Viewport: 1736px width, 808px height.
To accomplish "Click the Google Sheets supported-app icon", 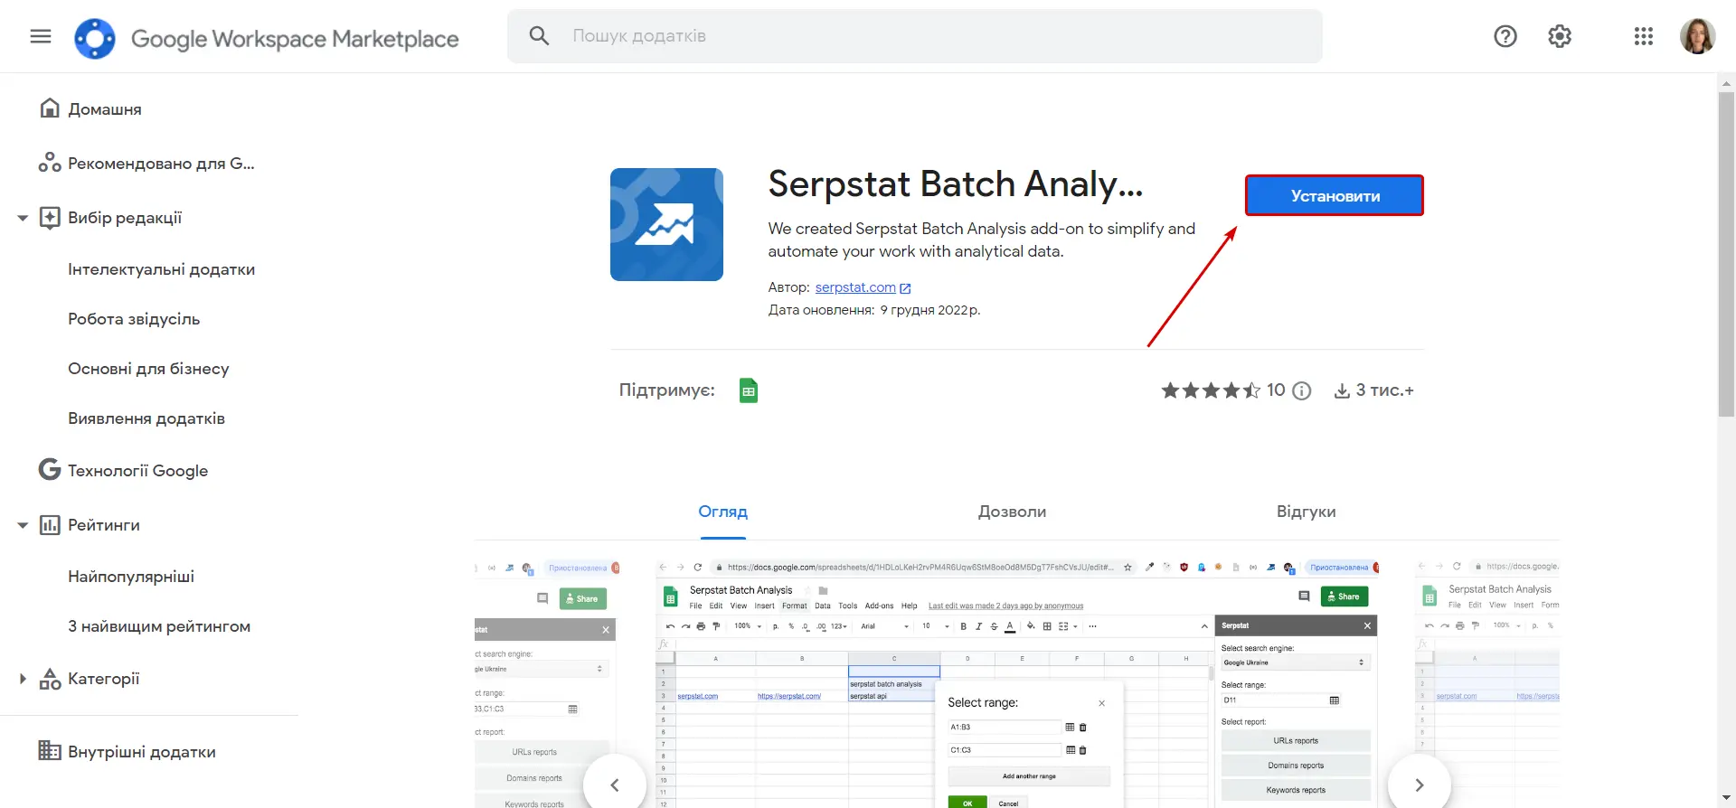I will point(749,390).
